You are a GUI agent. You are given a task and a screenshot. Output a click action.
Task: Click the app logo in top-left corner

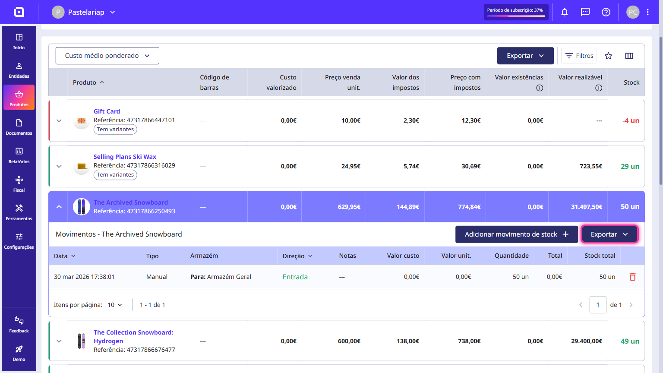tap(19, 12)
